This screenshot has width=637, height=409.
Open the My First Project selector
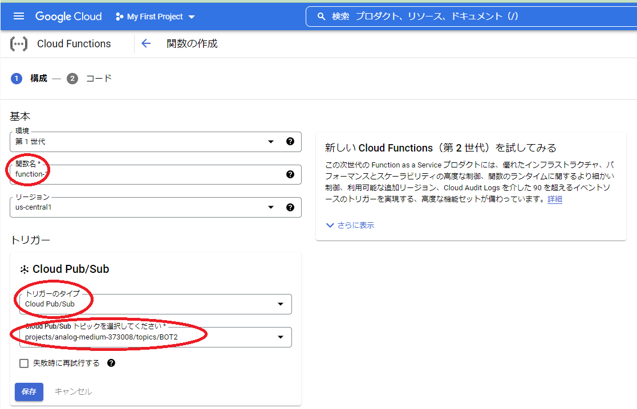tap(155, 17)
